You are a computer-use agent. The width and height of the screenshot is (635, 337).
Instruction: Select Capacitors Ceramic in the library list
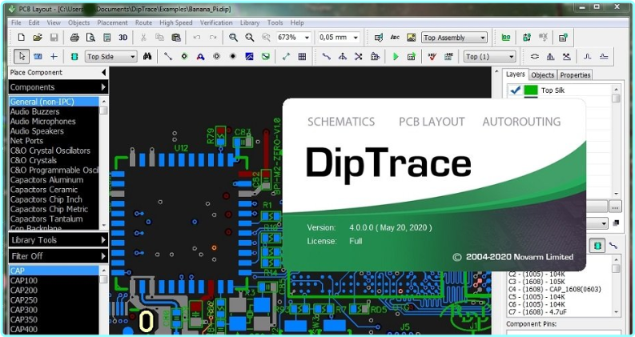[x=43, y=190]
